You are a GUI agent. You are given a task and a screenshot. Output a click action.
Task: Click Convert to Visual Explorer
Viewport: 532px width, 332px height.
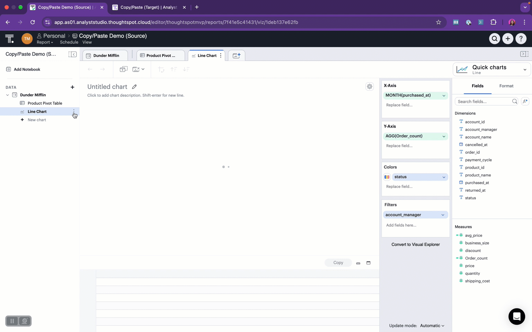(415, 245)
